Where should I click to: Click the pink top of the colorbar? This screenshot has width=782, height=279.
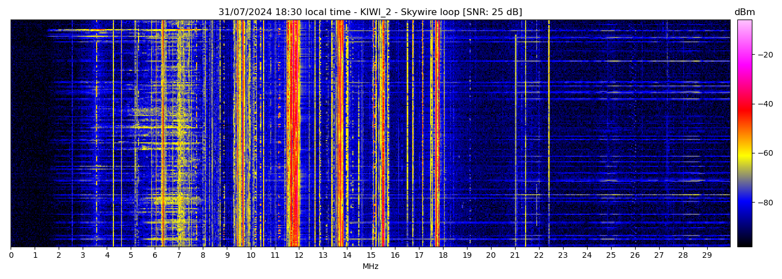click(x=744, y=25)
